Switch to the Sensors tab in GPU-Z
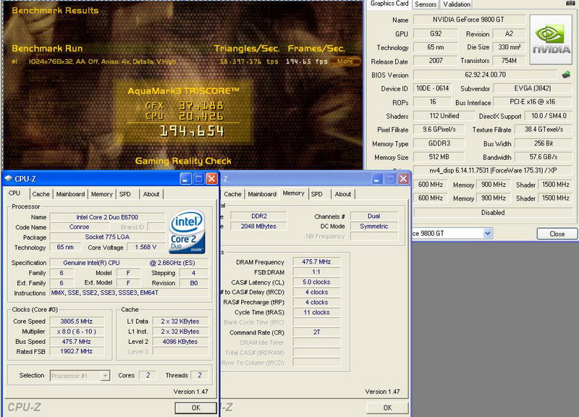Image resolution: width=579 pixels, height=417 pixels. (x=426, y=4)
